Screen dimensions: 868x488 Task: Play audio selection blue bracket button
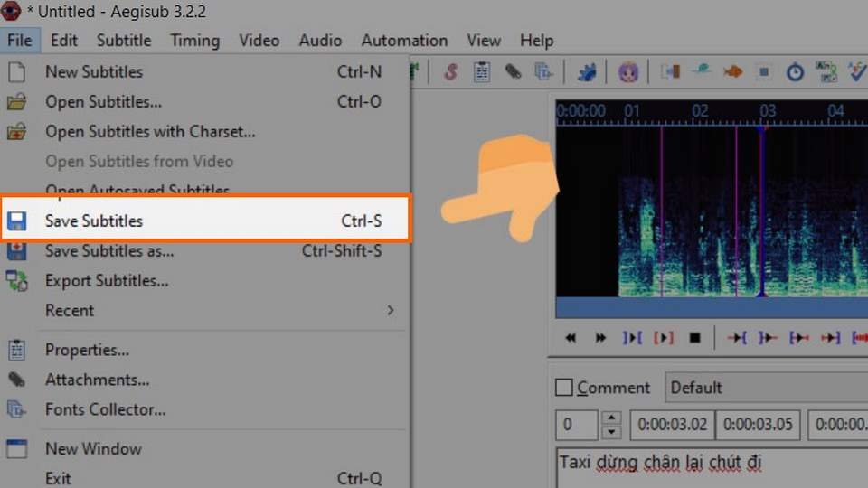pos(632,337)
